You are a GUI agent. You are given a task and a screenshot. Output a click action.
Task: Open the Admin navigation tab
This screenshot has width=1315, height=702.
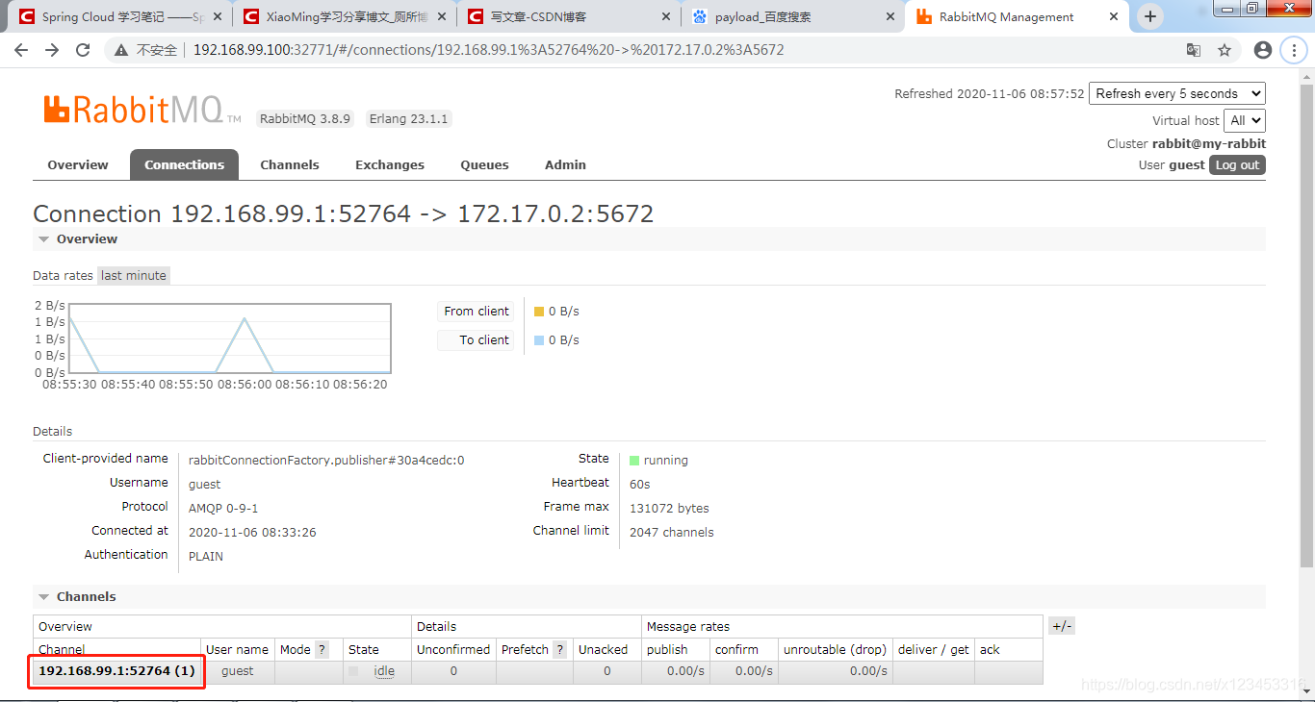click(565, 164)
